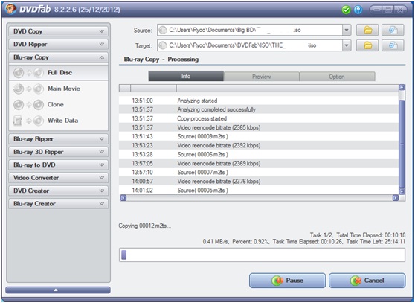The height and width of the screenshot is (303, 415).
Task: Pause the copy process
Action: click(x=287, y=281)
